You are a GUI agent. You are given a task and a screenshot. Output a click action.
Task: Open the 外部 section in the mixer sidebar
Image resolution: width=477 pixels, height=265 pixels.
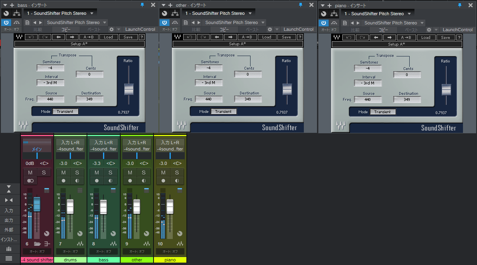pos(9,230)
